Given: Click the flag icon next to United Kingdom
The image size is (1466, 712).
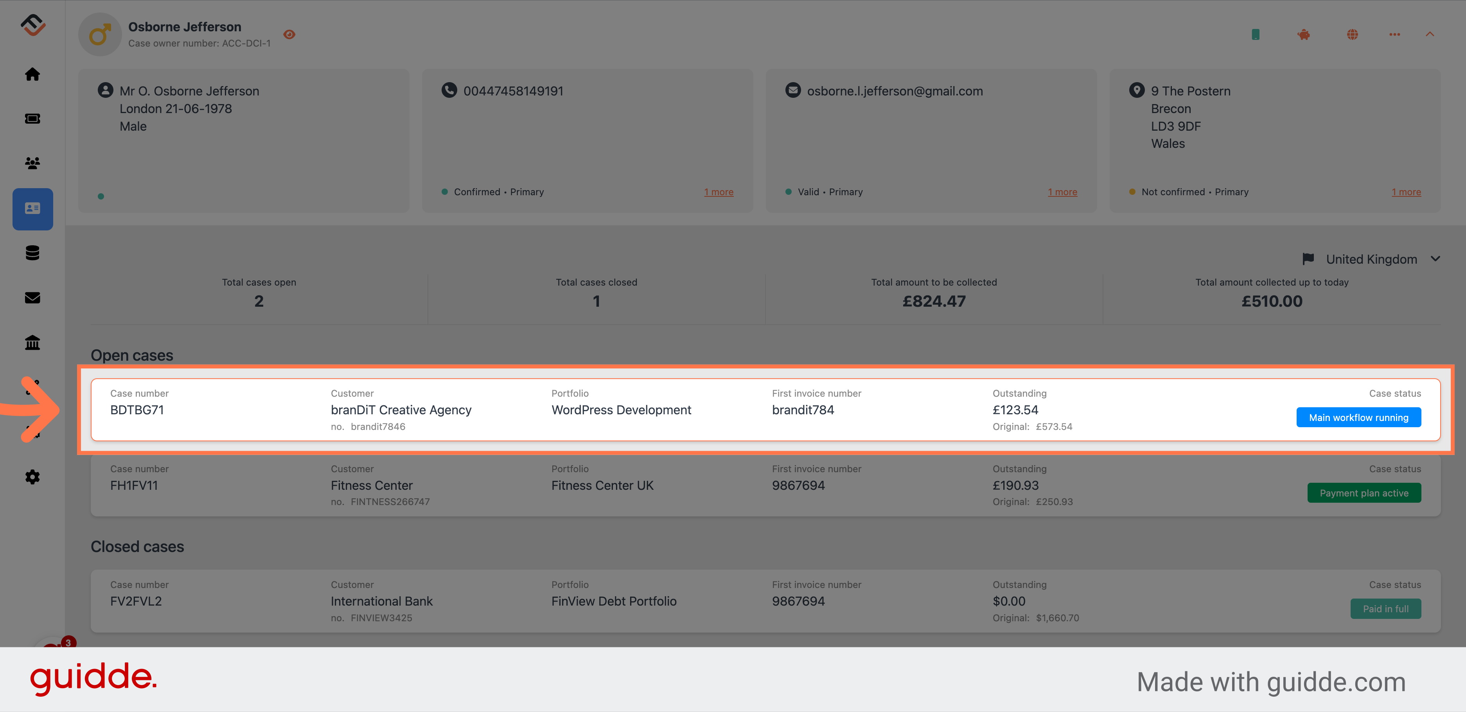Looking at the screenshot, I should coord(1308,259).
